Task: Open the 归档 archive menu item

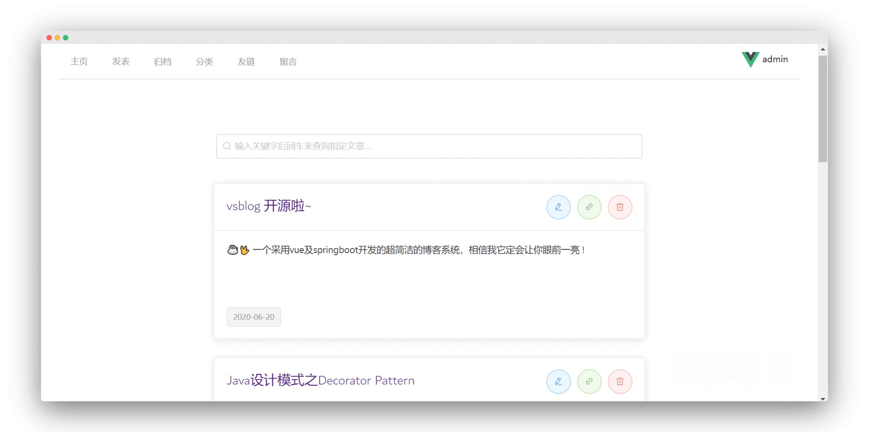Action: pos(163,62)
